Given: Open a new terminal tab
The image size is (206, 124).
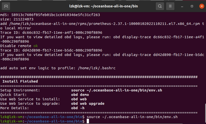Looking at the screenshot, I should 6,6.
